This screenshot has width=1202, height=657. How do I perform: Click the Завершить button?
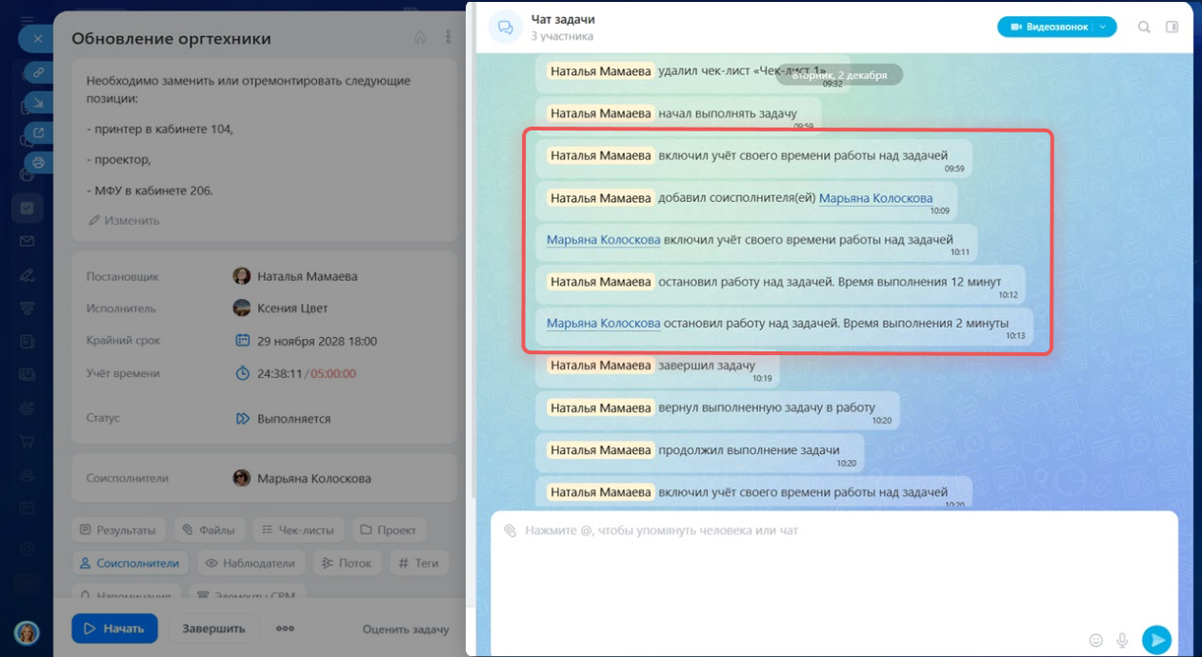[x=213, y=628]
